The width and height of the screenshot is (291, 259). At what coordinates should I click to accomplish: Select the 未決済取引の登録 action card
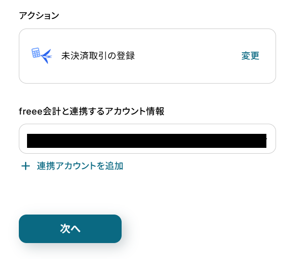(x=147, y=56)
